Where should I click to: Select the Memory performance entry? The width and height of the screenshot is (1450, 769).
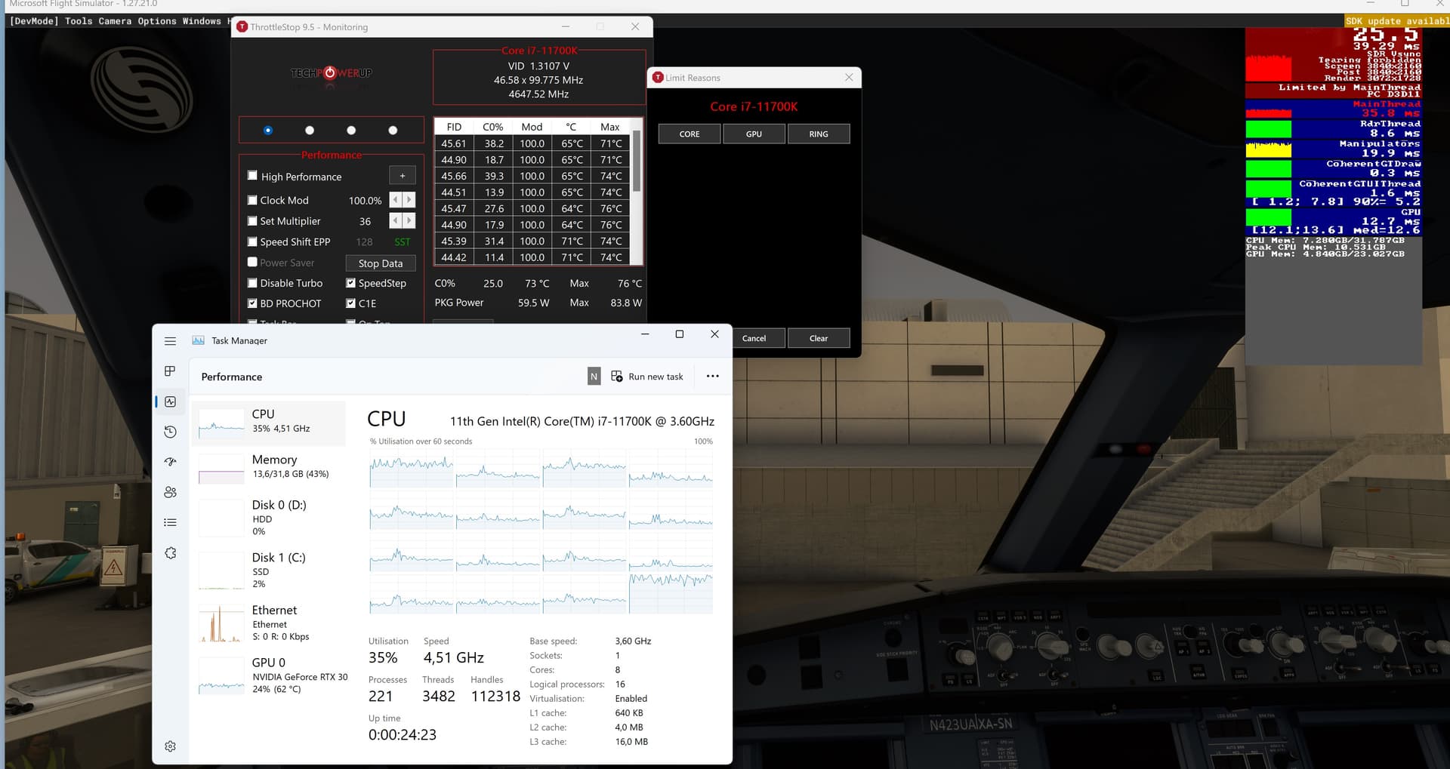point(269,469)
